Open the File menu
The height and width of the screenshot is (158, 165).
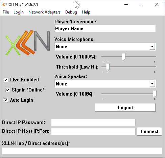(x=6, y=12)
